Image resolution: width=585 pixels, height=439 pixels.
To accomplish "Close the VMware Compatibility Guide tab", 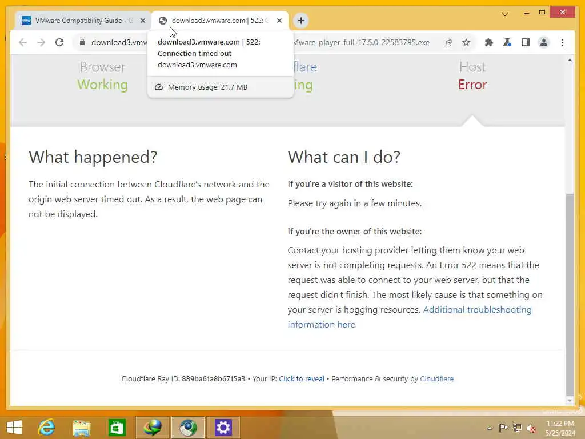I will click(142, 21).
